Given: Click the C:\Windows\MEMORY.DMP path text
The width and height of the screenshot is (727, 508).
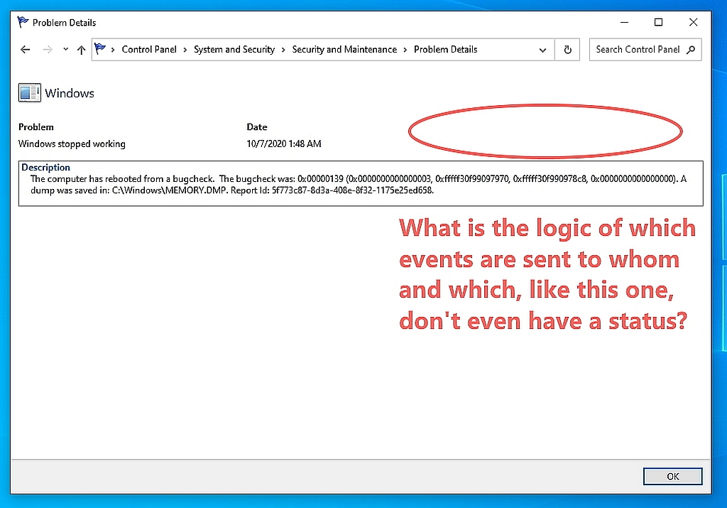Looking at the screenshot, I should pos(170,190).
